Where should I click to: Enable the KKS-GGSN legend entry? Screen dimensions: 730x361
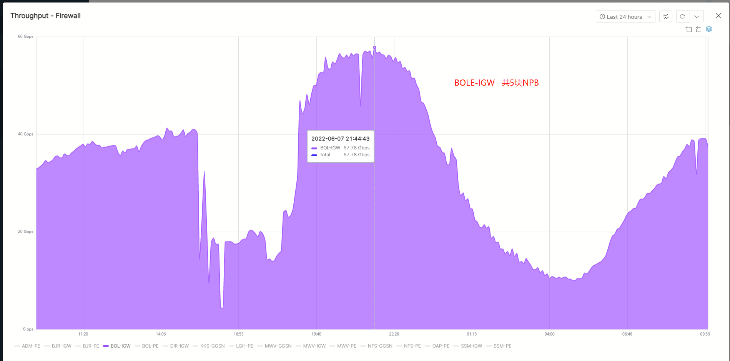(212, 346)
